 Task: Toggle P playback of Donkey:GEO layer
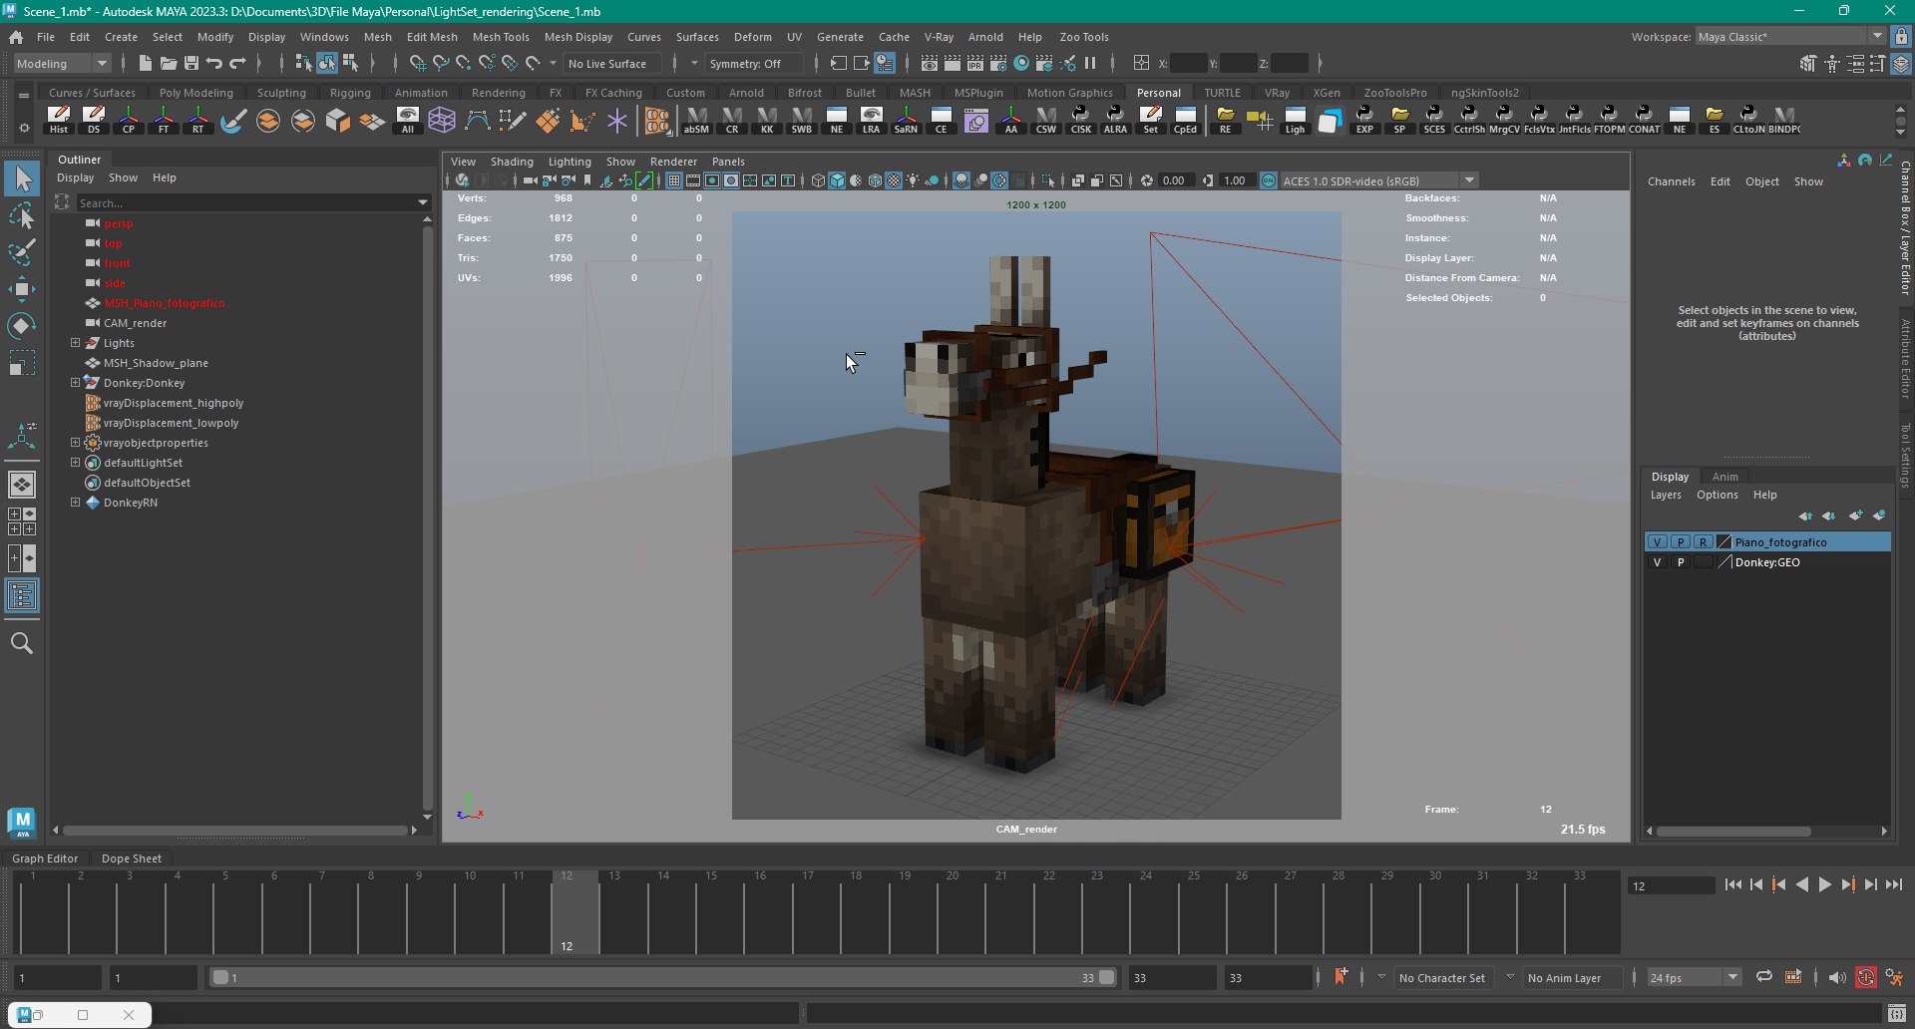coord(1680,562)
